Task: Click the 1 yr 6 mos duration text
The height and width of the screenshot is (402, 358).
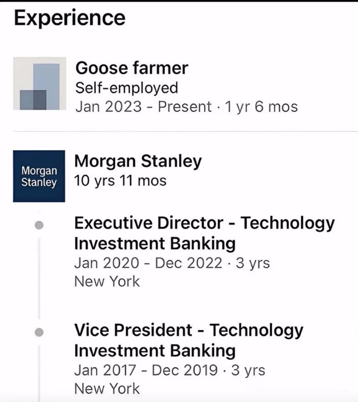Action: click(x=261, y=107)
